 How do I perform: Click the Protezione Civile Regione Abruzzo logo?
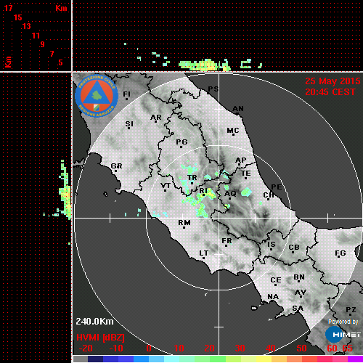[97, 96]
